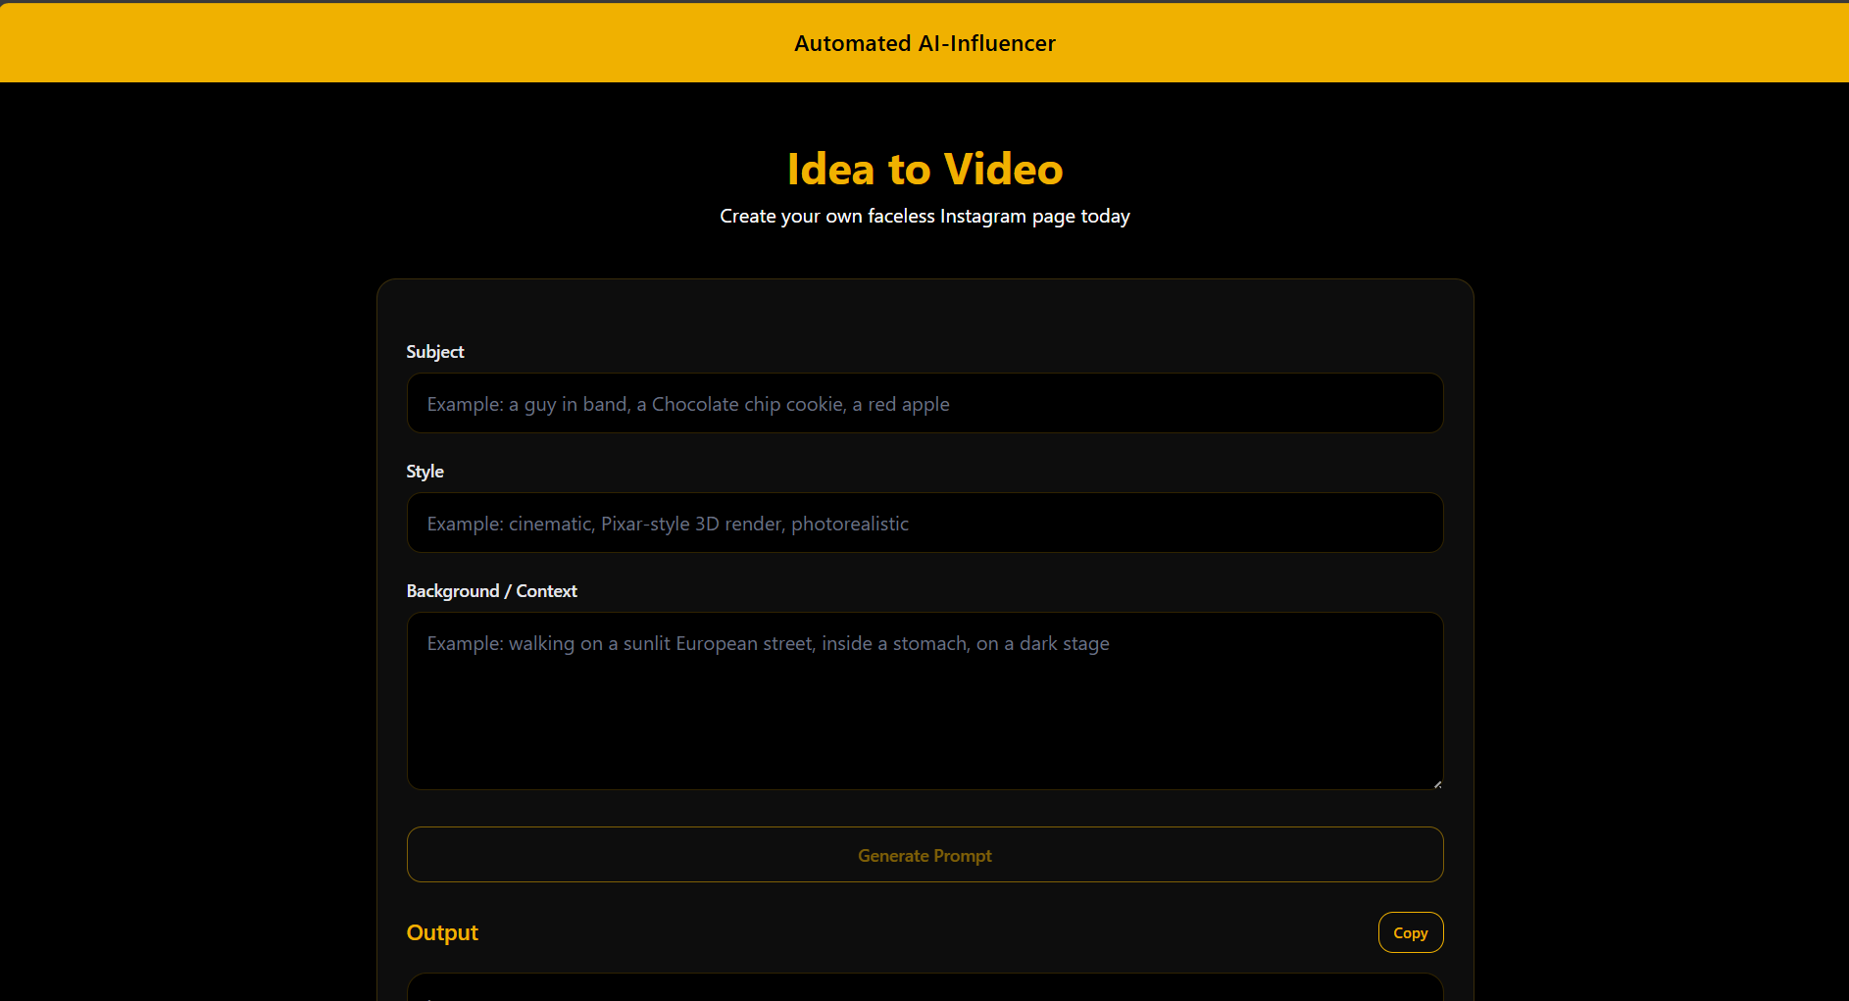The image size is (1849, 1001).
Task: Click the Subject input field
Action: 924,403
